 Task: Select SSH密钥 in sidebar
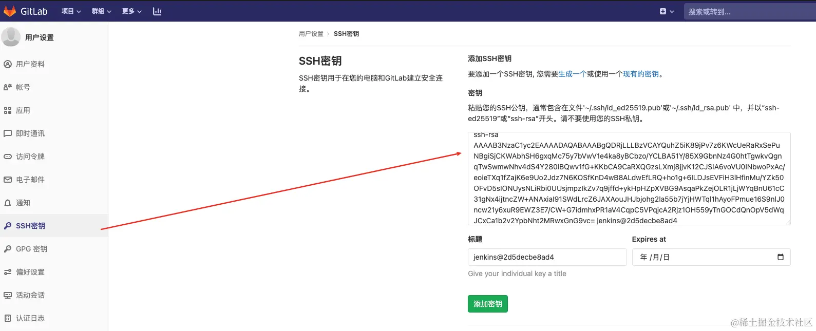click(x=54, y=226)
